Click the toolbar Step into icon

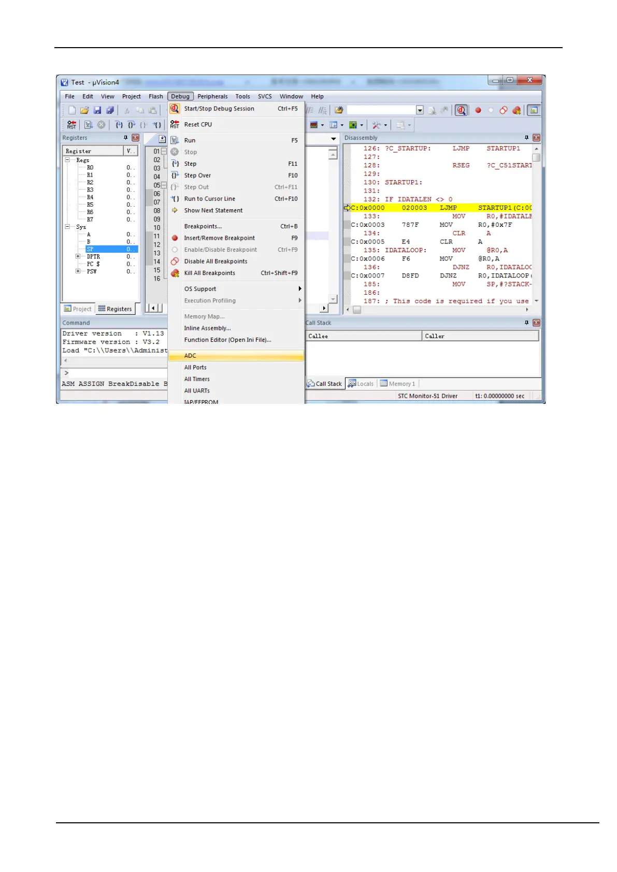(119, 125)
